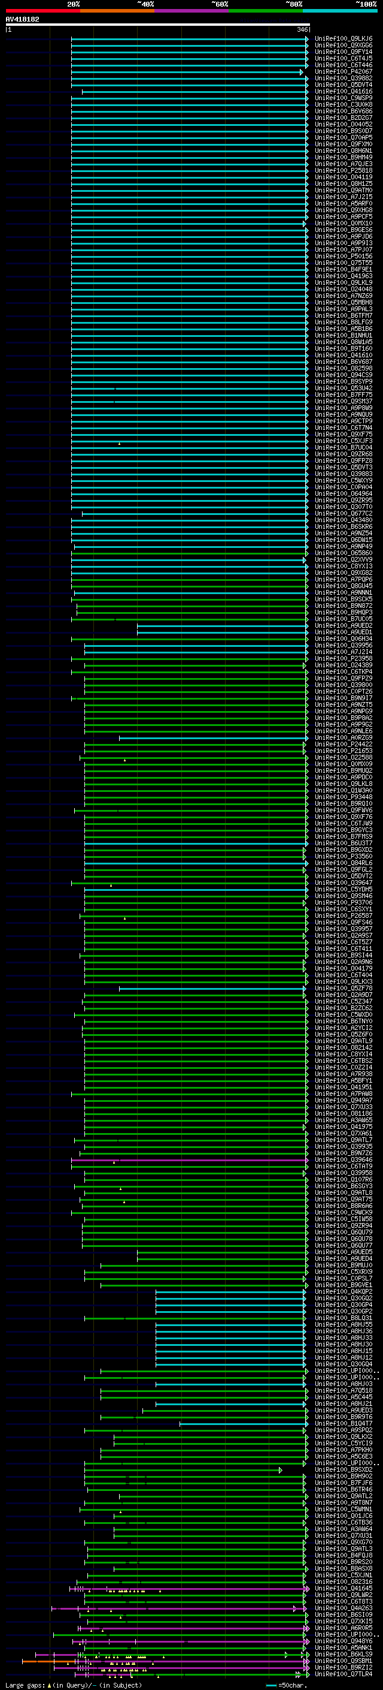The image size is (383, 1690).
Task: Click the orange ~40% identity legend segment
Action: (117, 11)
